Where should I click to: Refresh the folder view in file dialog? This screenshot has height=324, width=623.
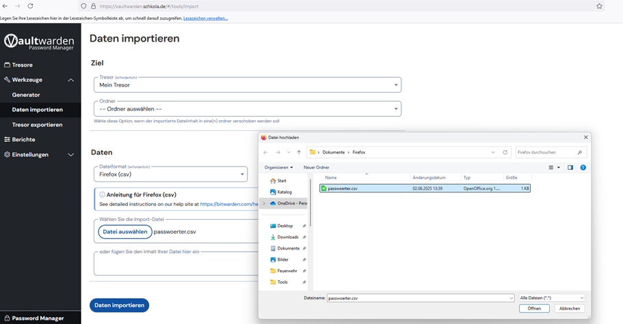click(505, 152)
